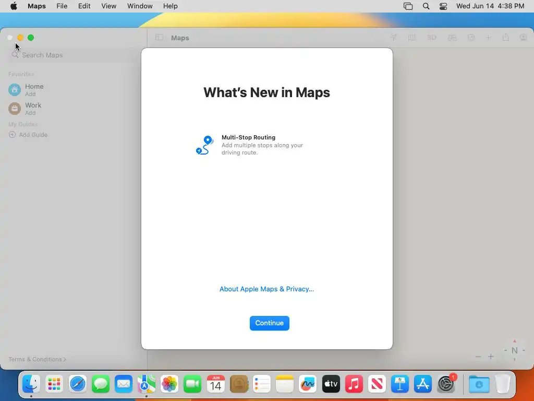
Task: Click the Multi-Stop Routing heading text
Action: [248, 137]
